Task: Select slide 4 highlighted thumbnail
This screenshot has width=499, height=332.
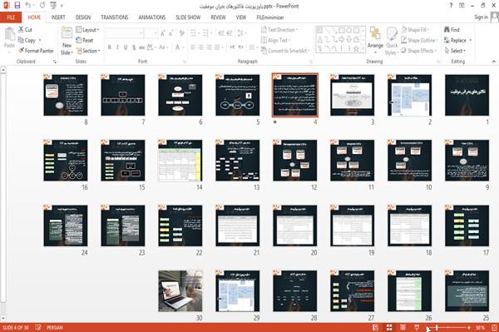Action: [295, 95]
